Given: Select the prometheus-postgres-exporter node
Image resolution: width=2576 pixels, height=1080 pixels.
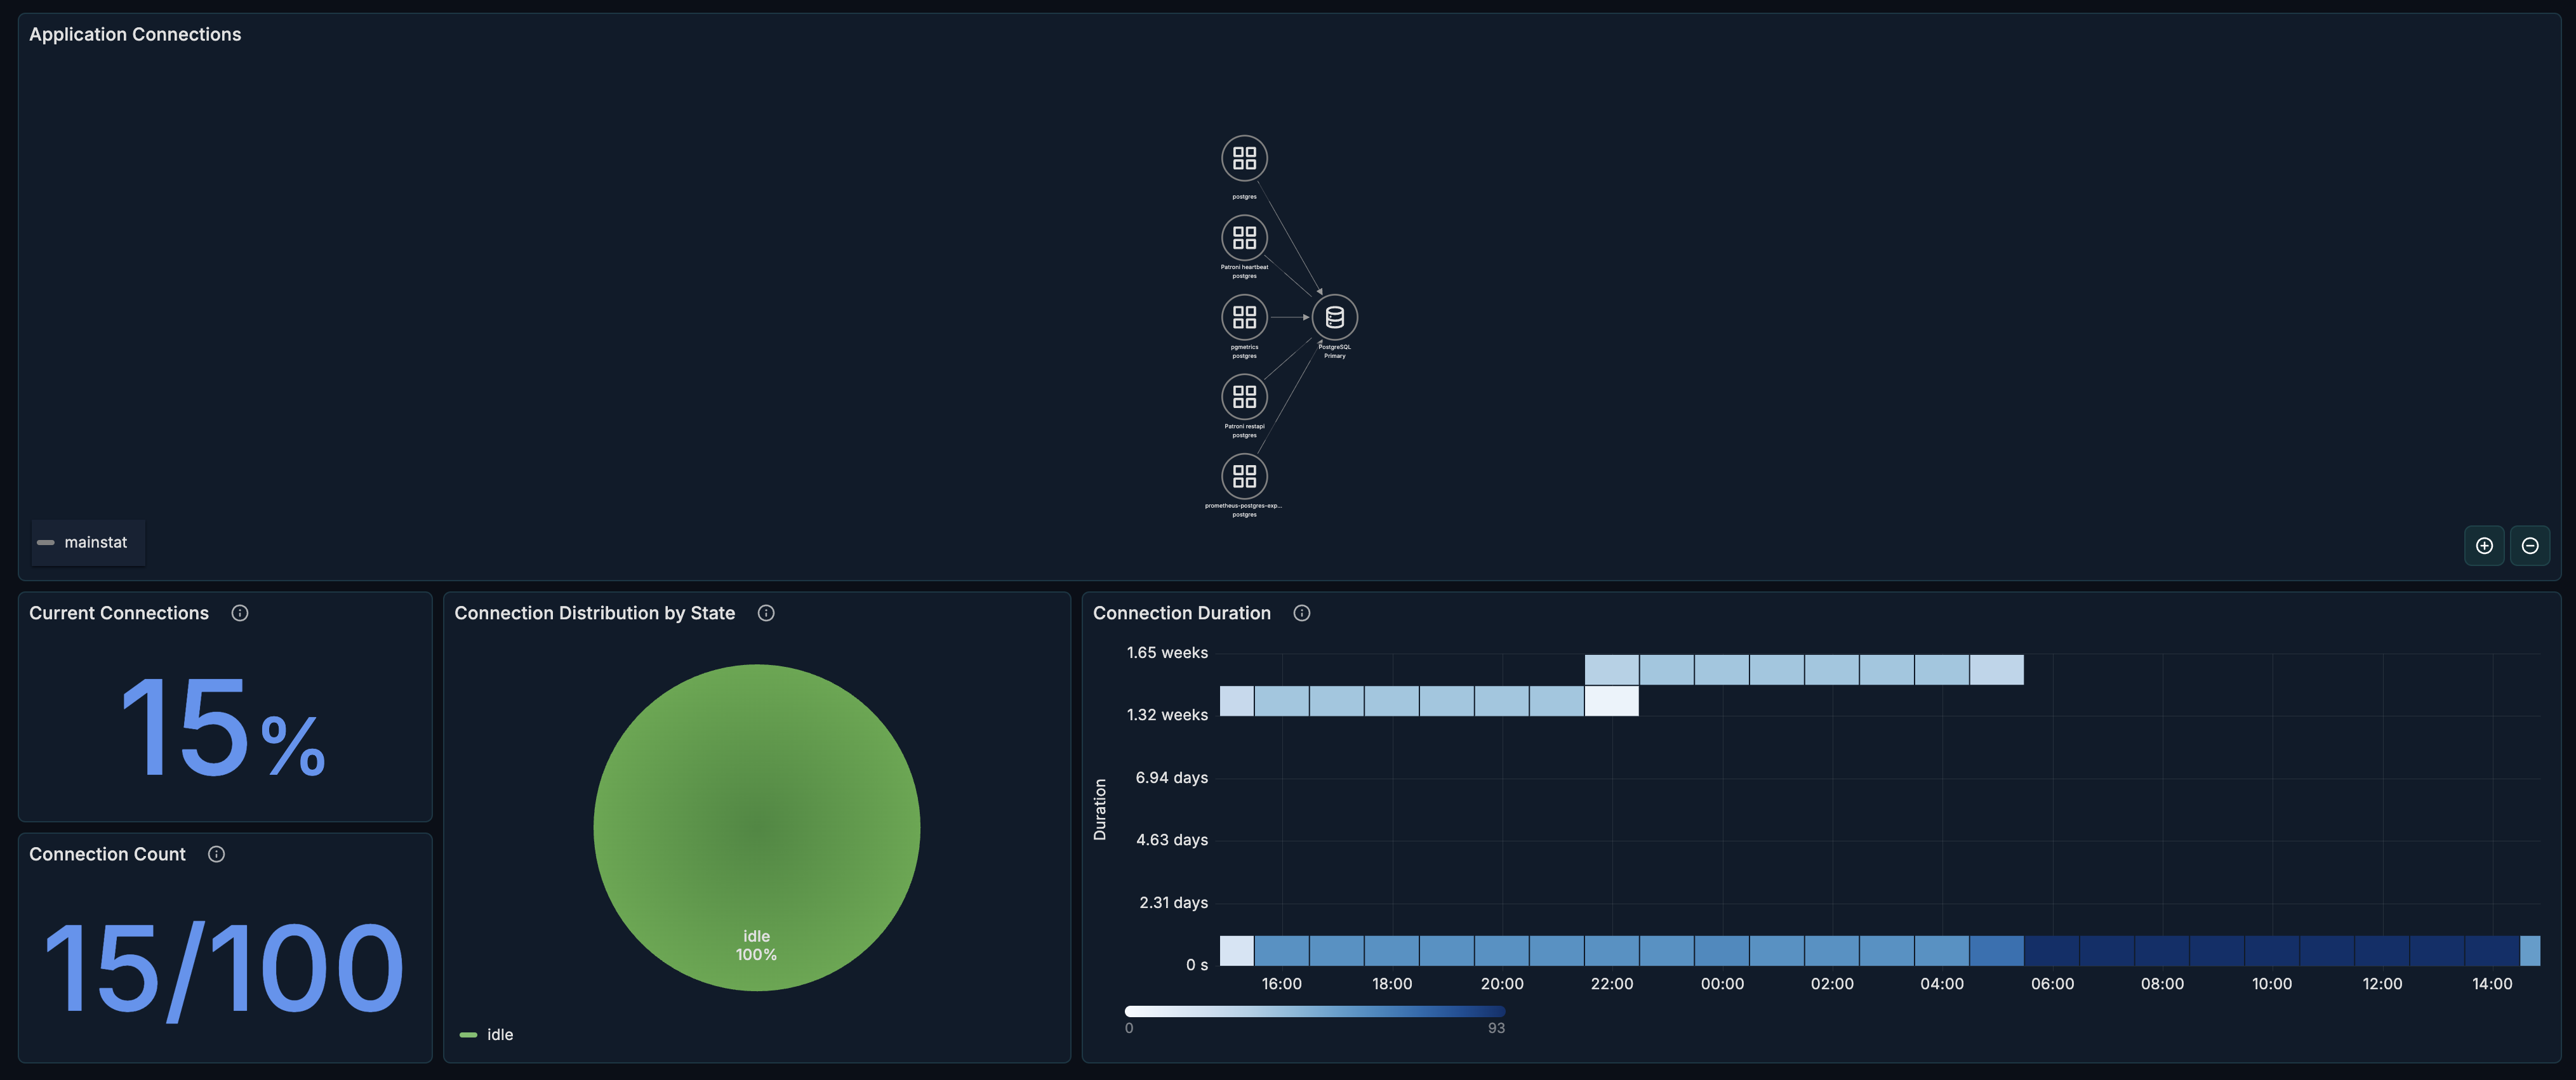Looking at the screenshot, I should pyautogui.click(x=1244, y=476).
